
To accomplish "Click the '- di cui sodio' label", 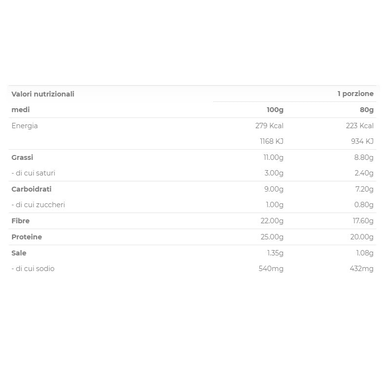I will tap(33, 269).
